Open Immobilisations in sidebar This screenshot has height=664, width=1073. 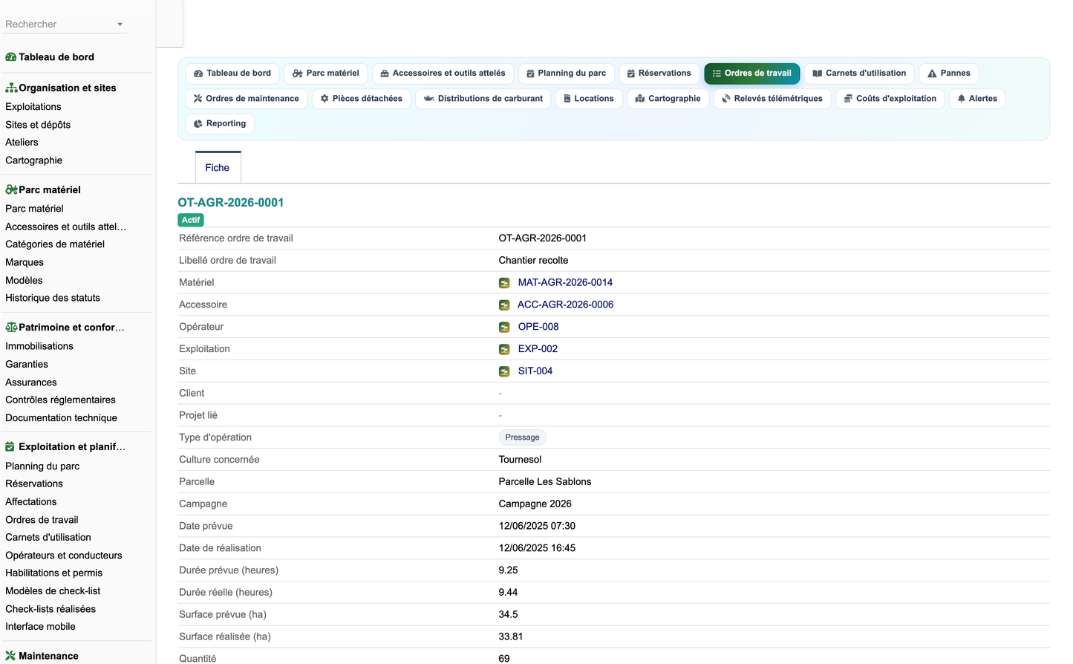[39, 346]
